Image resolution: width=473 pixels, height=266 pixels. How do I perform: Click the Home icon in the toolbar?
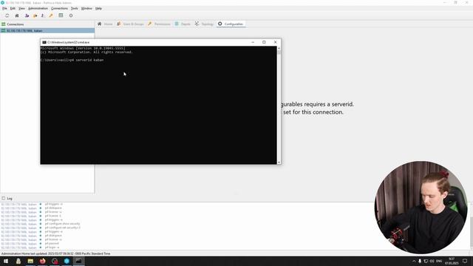[x=17, y=16]
